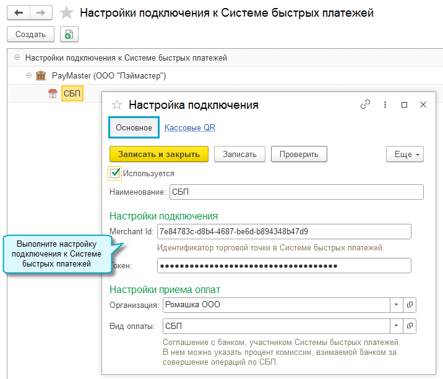The image size is (443, 379).
Task: Select the СБП tree item
Action: (72, 93)
